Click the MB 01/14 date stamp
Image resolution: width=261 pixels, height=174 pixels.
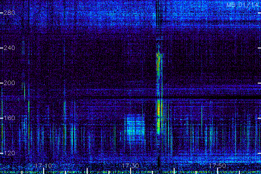(242, 5)
